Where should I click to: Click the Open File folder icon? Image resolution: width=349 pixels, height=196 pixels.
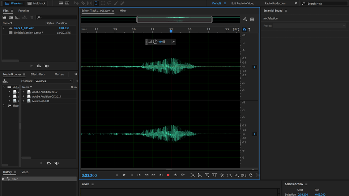[4, 17]
